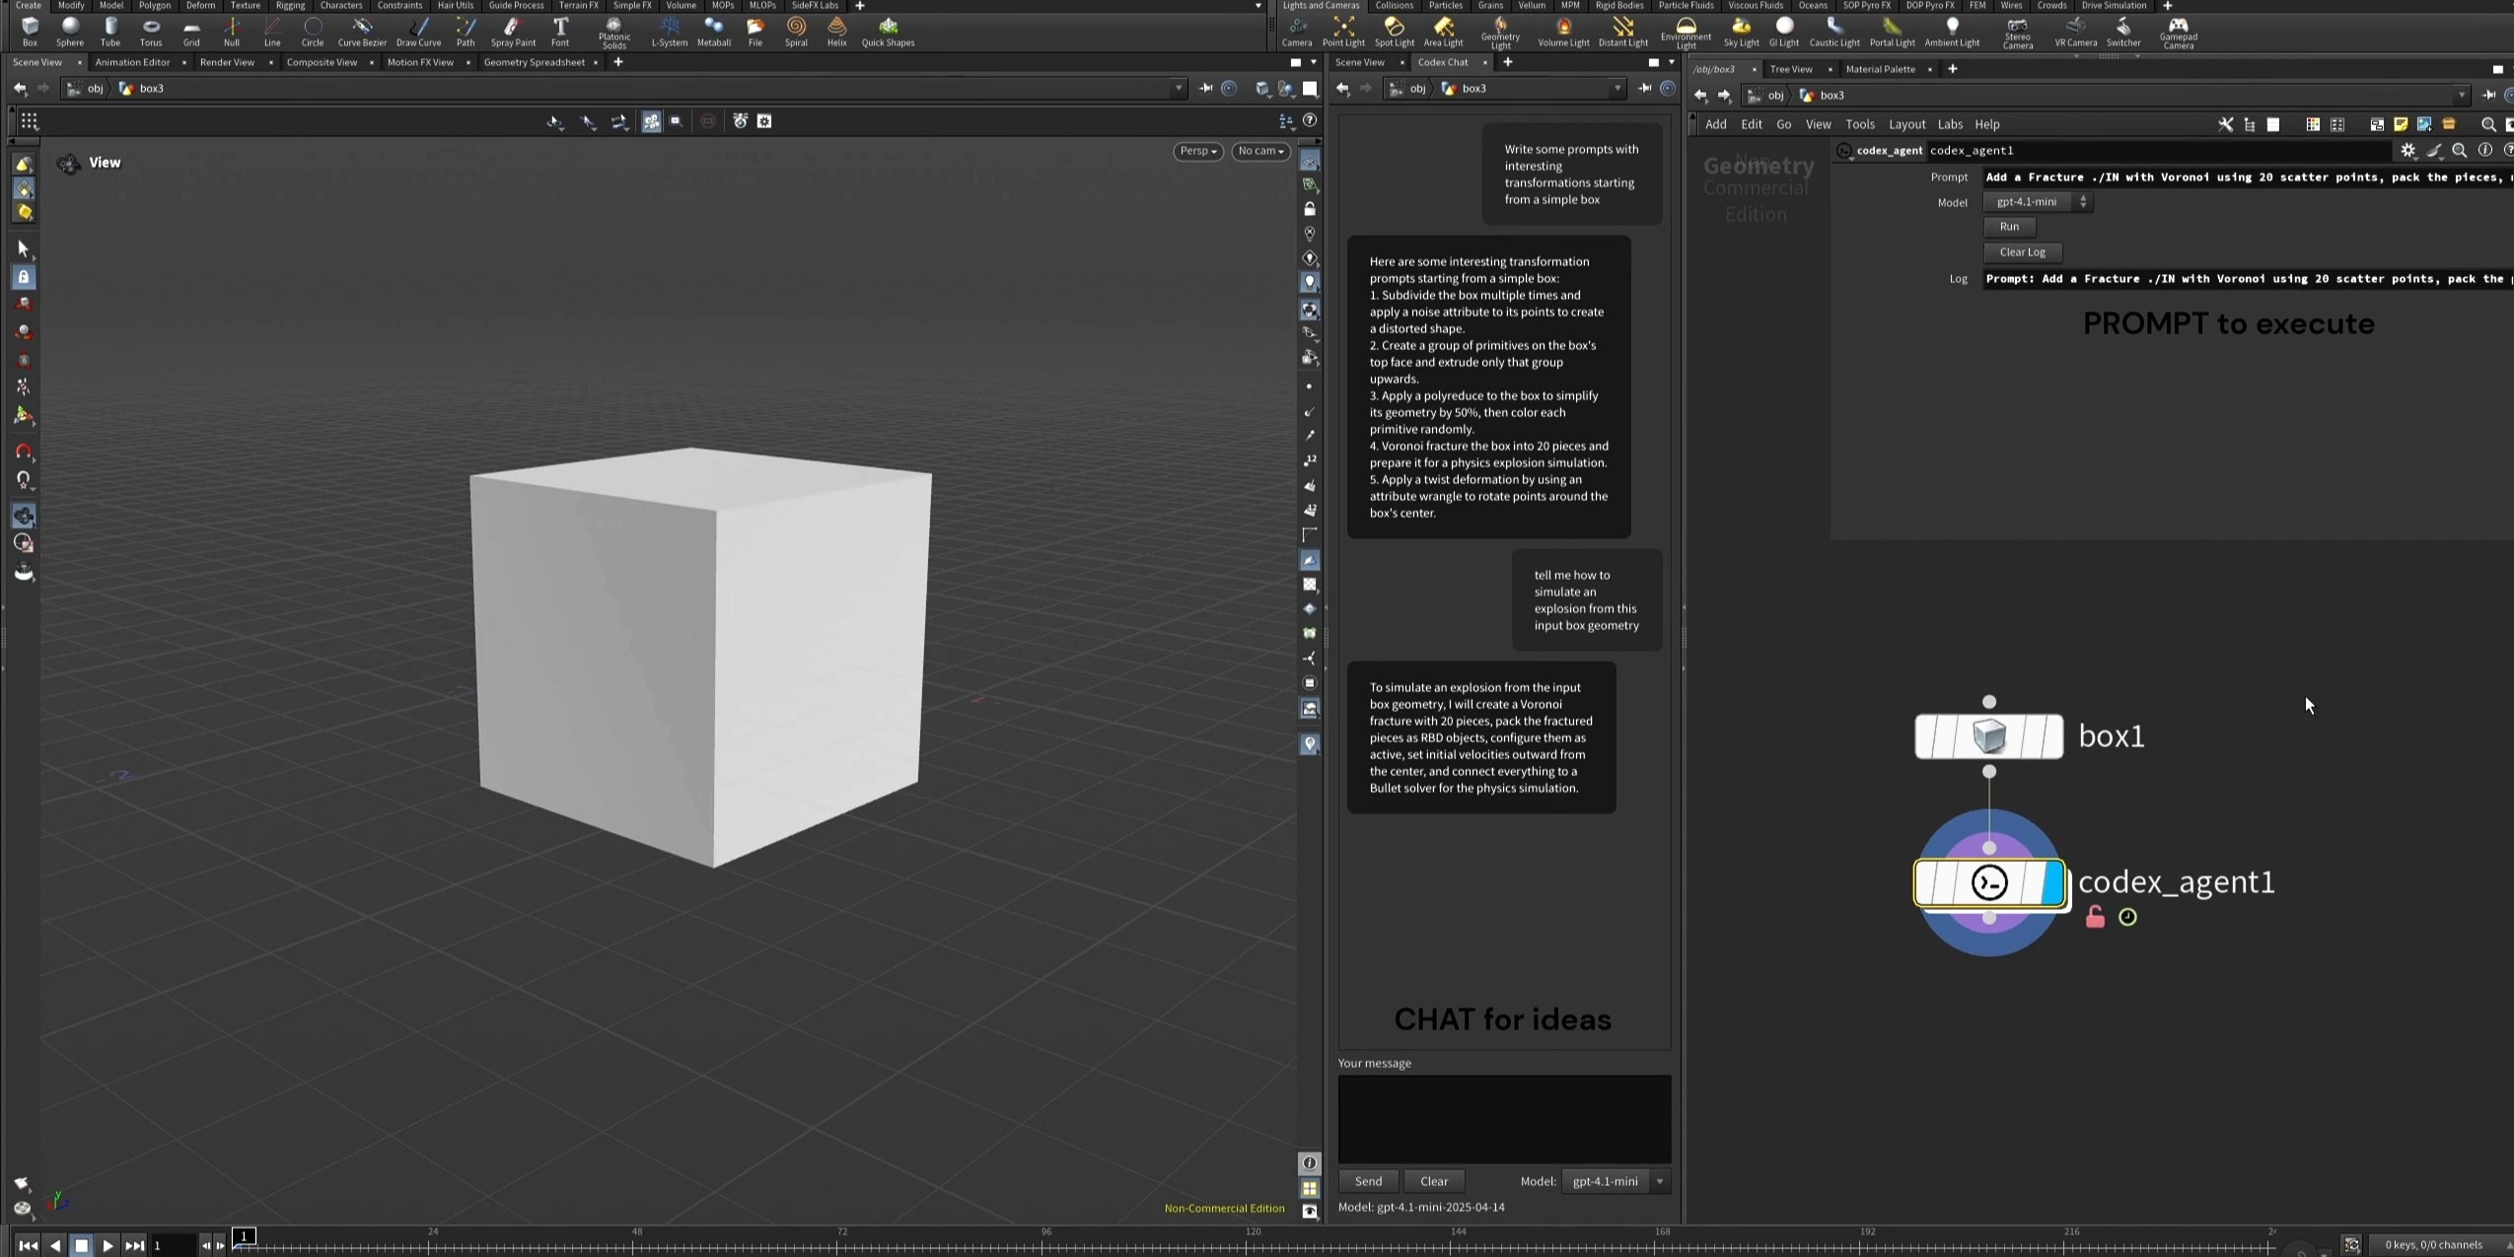This screenshot has width=2514, height=1257.
Task: Click the Gamepad Camera shelf tool
Action: coord(2178,31)
